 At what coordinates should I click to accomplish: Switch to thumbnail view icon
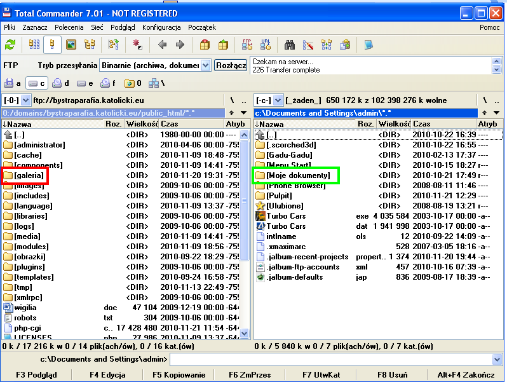(71, 44)
